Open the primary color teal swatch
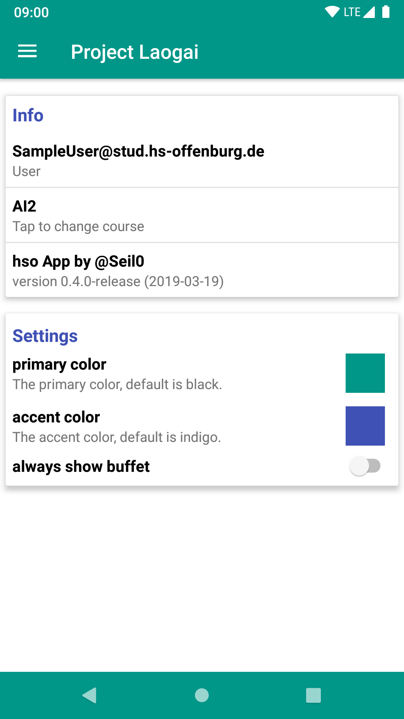Viewport: 404px width, 719px height. [x=365, y=373]
